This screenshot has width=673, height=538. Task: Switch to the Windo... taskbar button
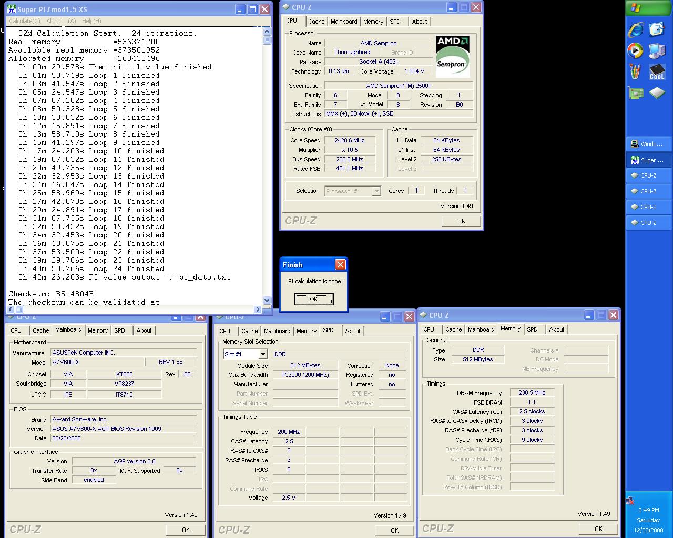(649, 144)
